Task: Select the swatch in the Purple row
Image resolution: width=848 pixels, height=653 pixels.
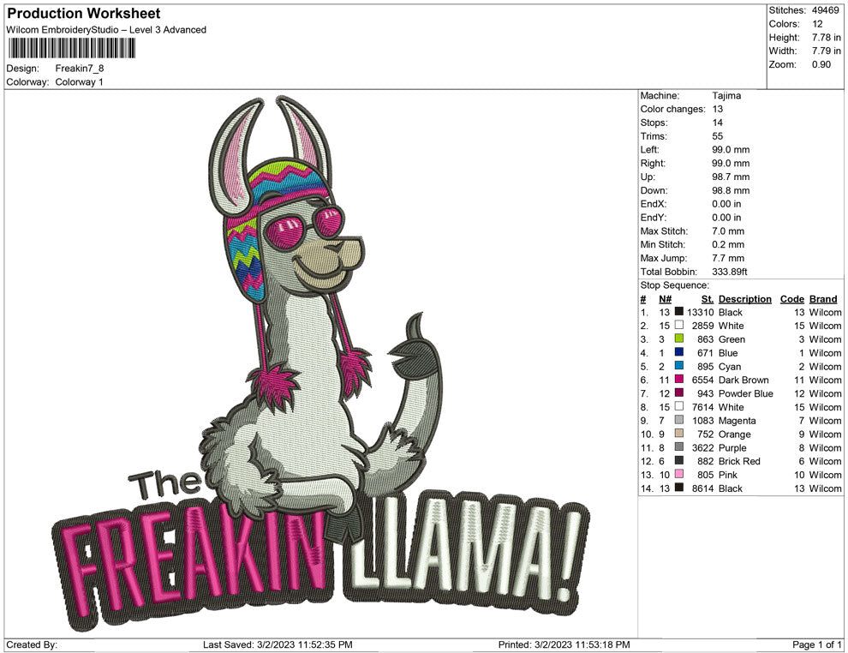Action: [x=678, y=446]
